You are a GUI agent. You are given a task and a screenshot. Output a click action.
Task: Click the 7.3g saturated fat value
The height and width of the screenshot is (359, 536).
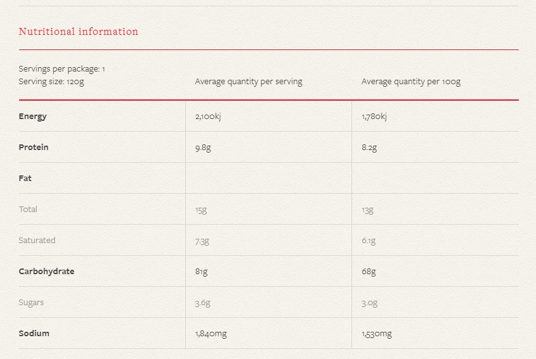[x=202, y=241]
